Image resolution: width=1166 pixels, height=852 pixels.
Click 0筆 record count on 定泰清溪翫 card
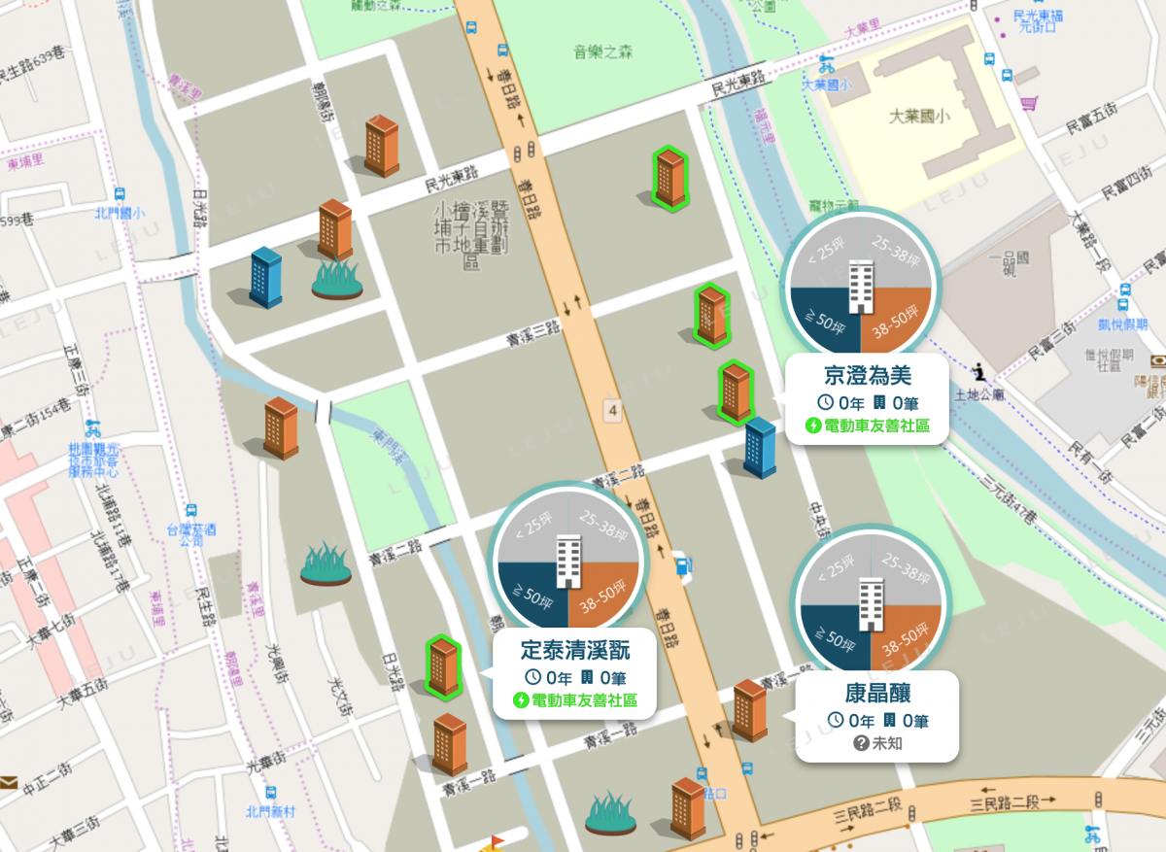603,677
